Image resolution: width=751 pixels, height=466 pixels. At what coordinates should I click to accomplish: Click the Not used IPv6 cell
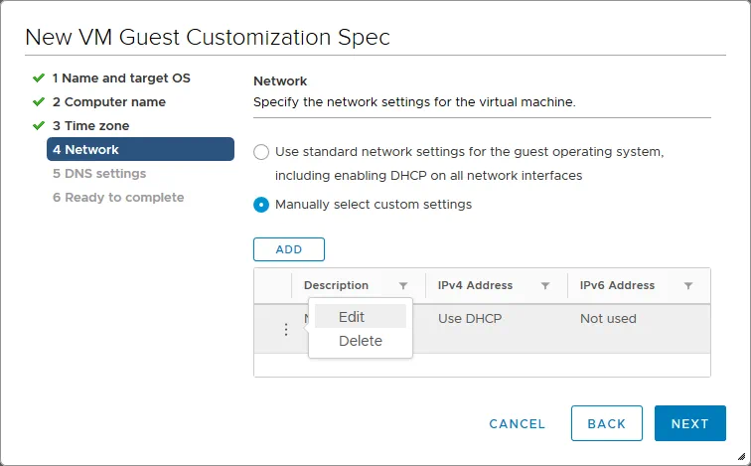pos(608,319)
